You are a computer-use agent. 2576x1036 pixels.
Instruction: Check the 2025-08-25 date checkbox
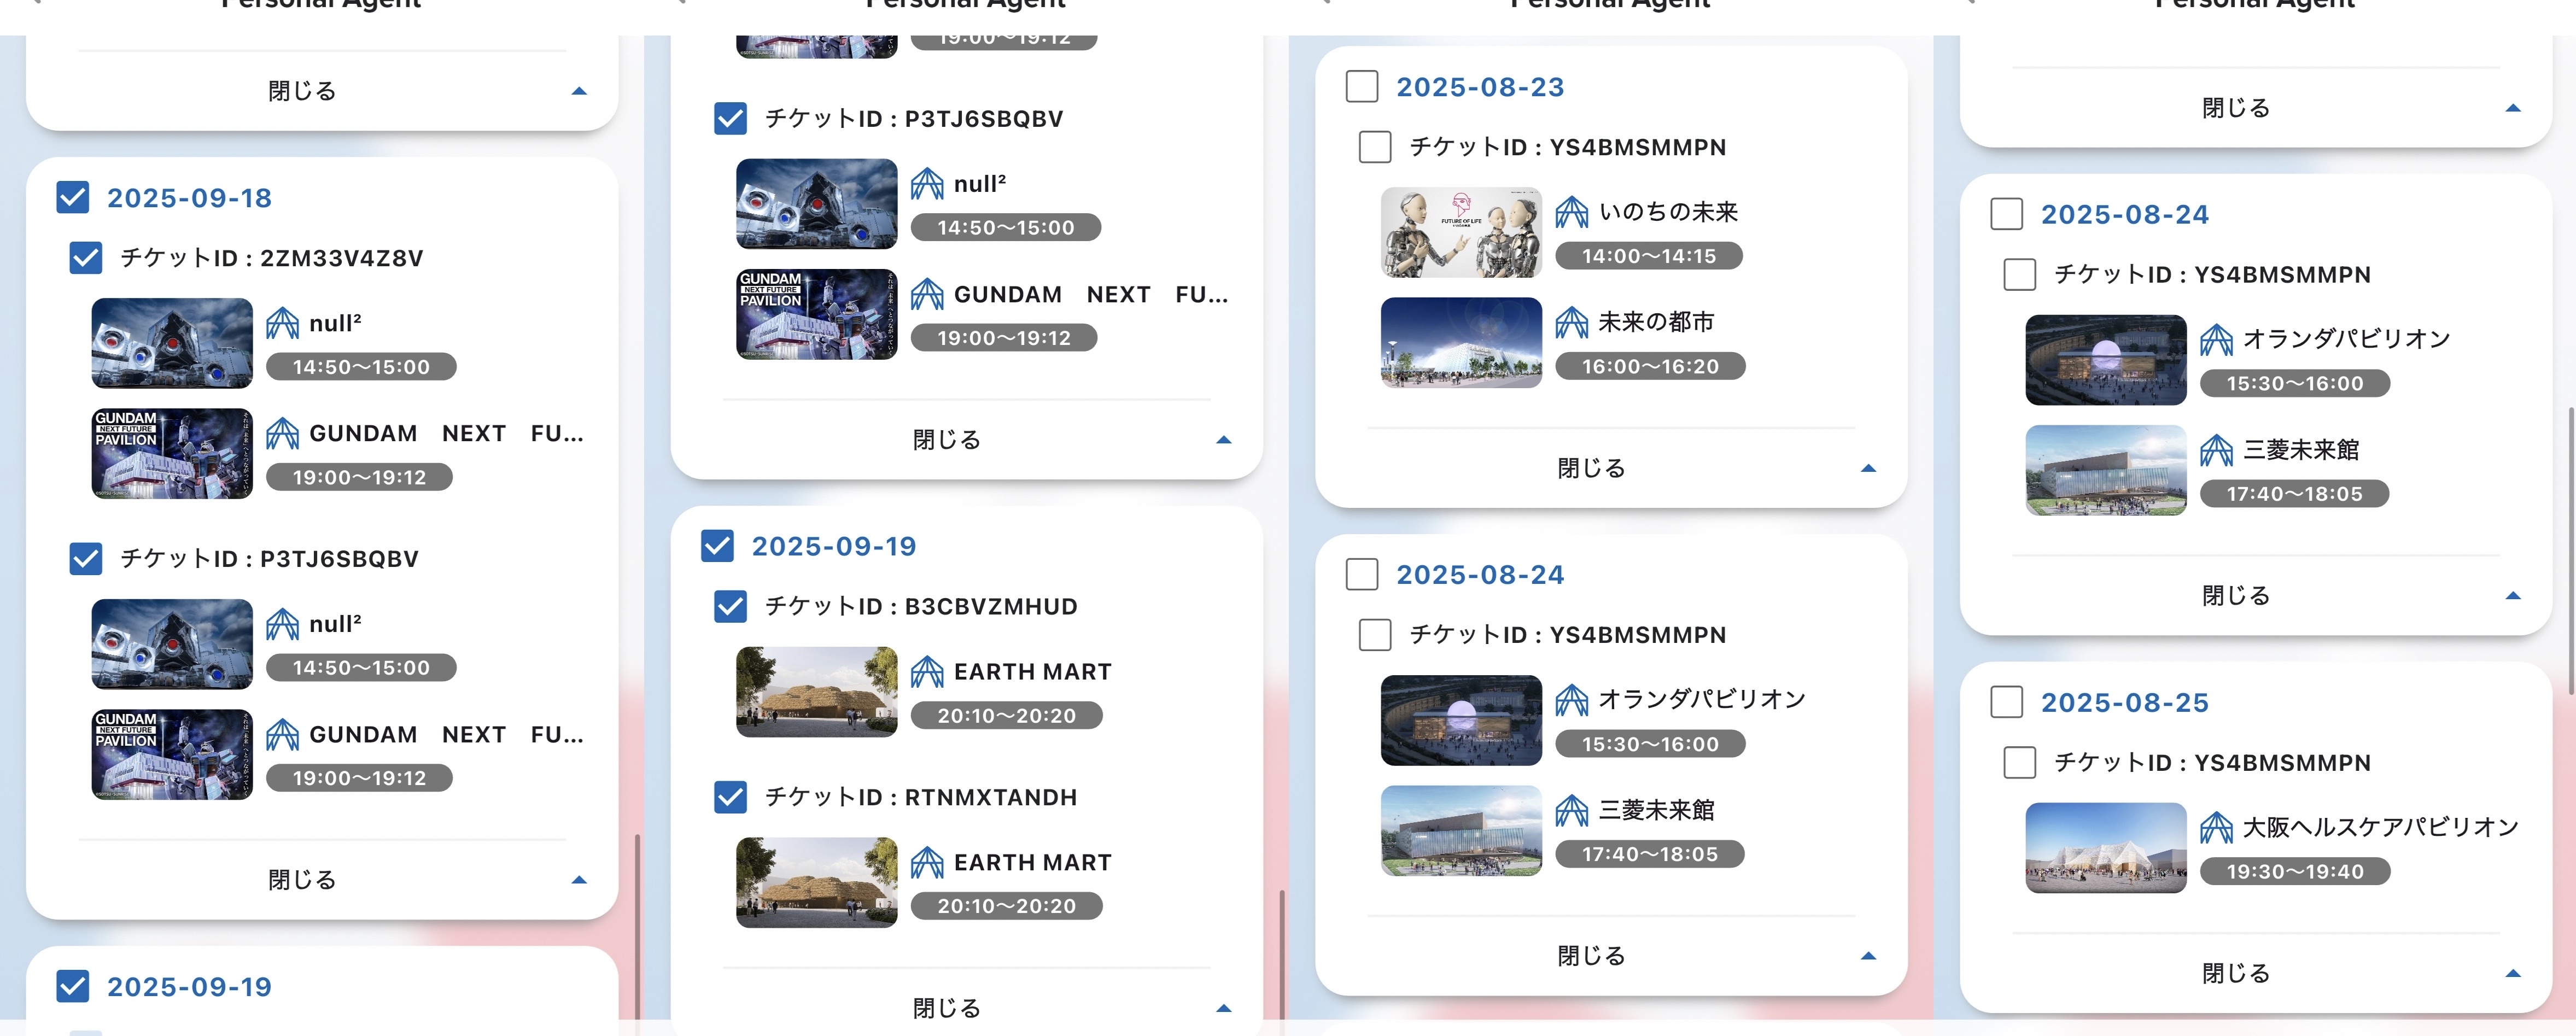(x=2006, y=702)
